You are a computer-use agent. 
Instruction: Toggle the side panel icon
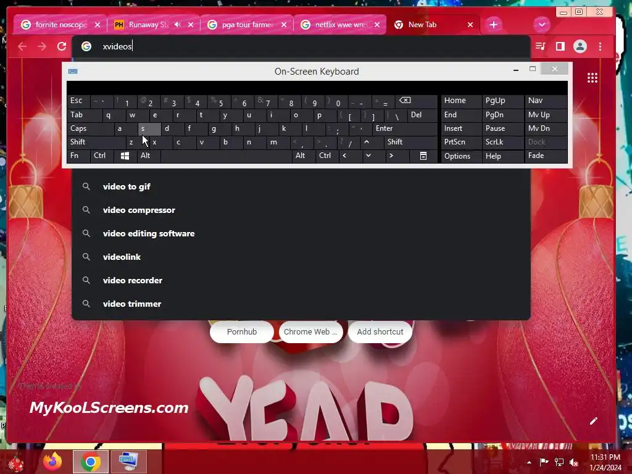560,46
